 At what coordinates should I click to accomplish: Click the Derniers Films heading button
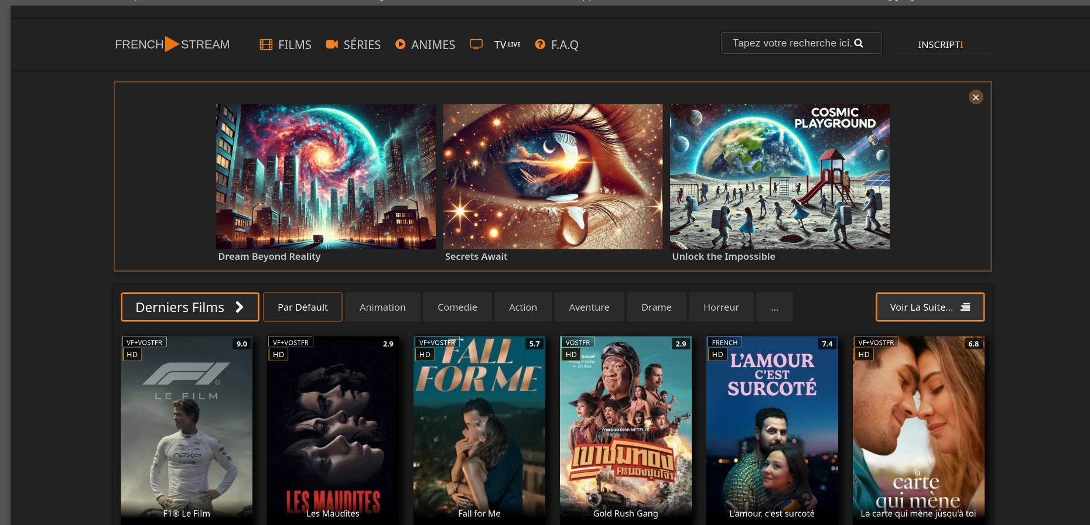click(190, 307)
